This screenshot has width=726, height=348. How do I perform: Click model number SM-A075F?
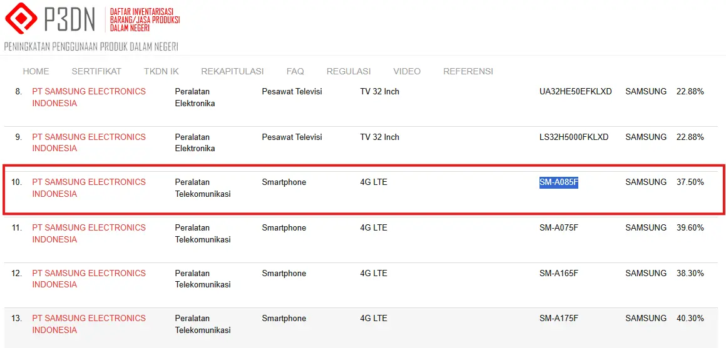point(559,227)
